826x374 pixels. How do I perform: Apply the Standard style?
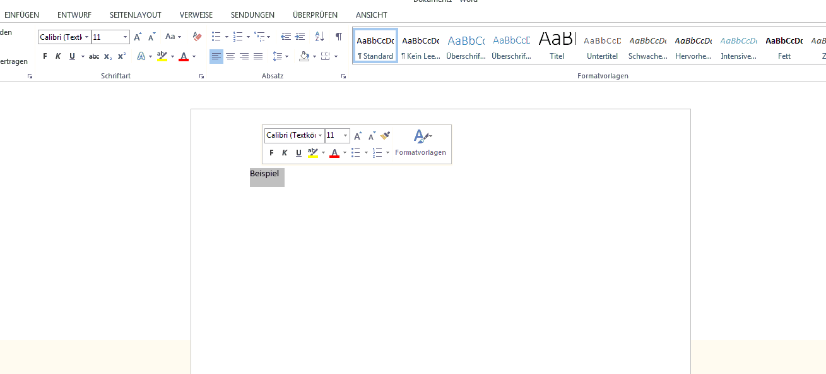click(375, 46)
